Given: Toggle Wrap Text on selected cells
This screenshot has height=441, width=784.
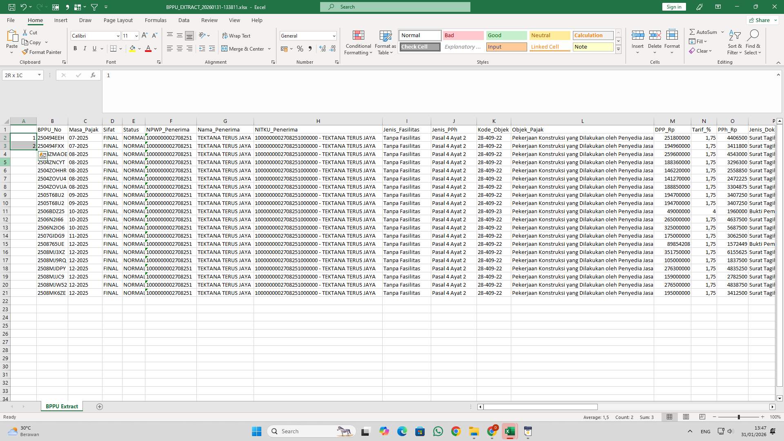Looking at the screenshot, I should 237,36.
